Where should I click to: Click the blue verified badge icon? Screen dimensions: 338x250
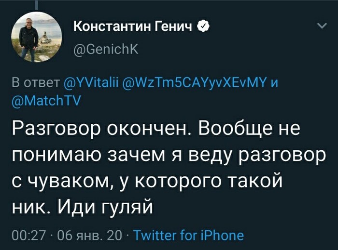coord(204,26)
